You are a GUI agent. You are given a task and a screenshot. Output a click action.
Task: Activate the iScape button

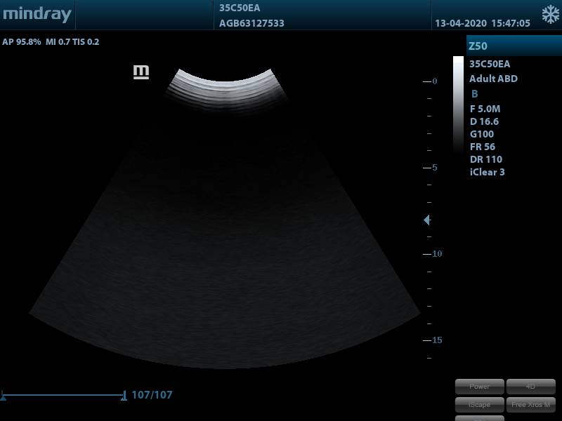click(x=480, y=405)
